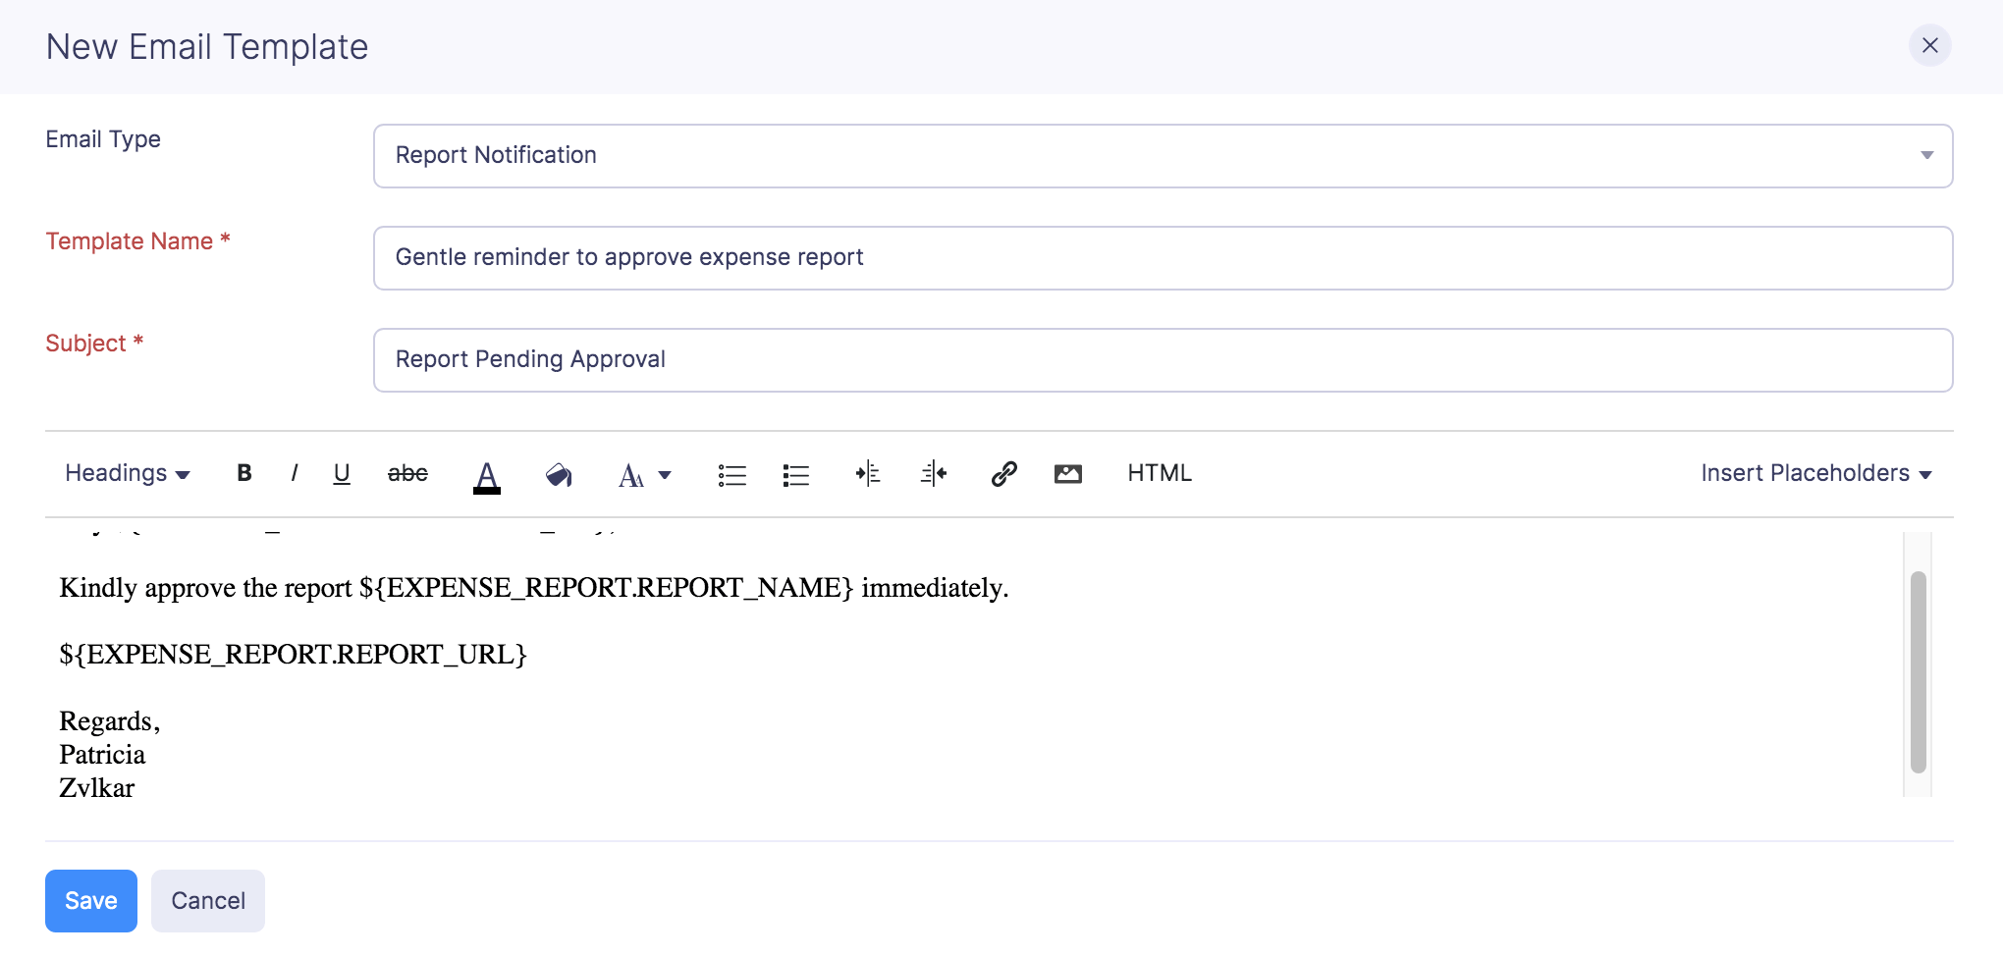
Task: Apply italic formatting
Action: pos(294,473)
